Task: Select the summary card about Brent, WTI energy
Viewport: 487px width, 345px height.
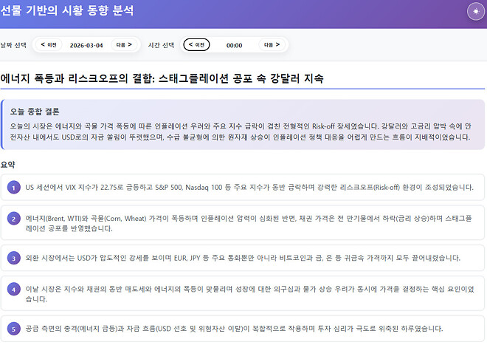Action: pos(243,223)
